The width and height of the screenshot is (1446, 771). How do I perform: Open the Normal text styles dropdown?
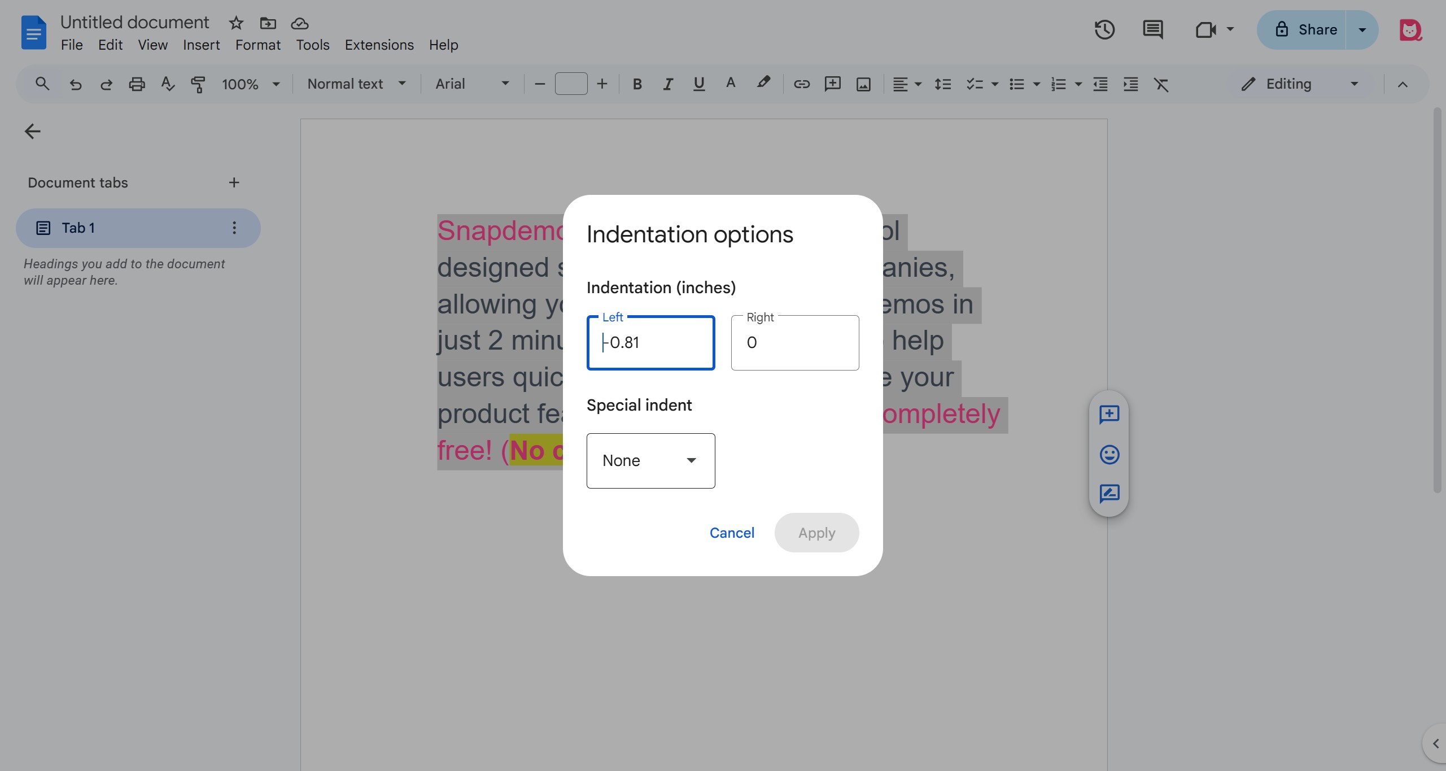[356, 84]
